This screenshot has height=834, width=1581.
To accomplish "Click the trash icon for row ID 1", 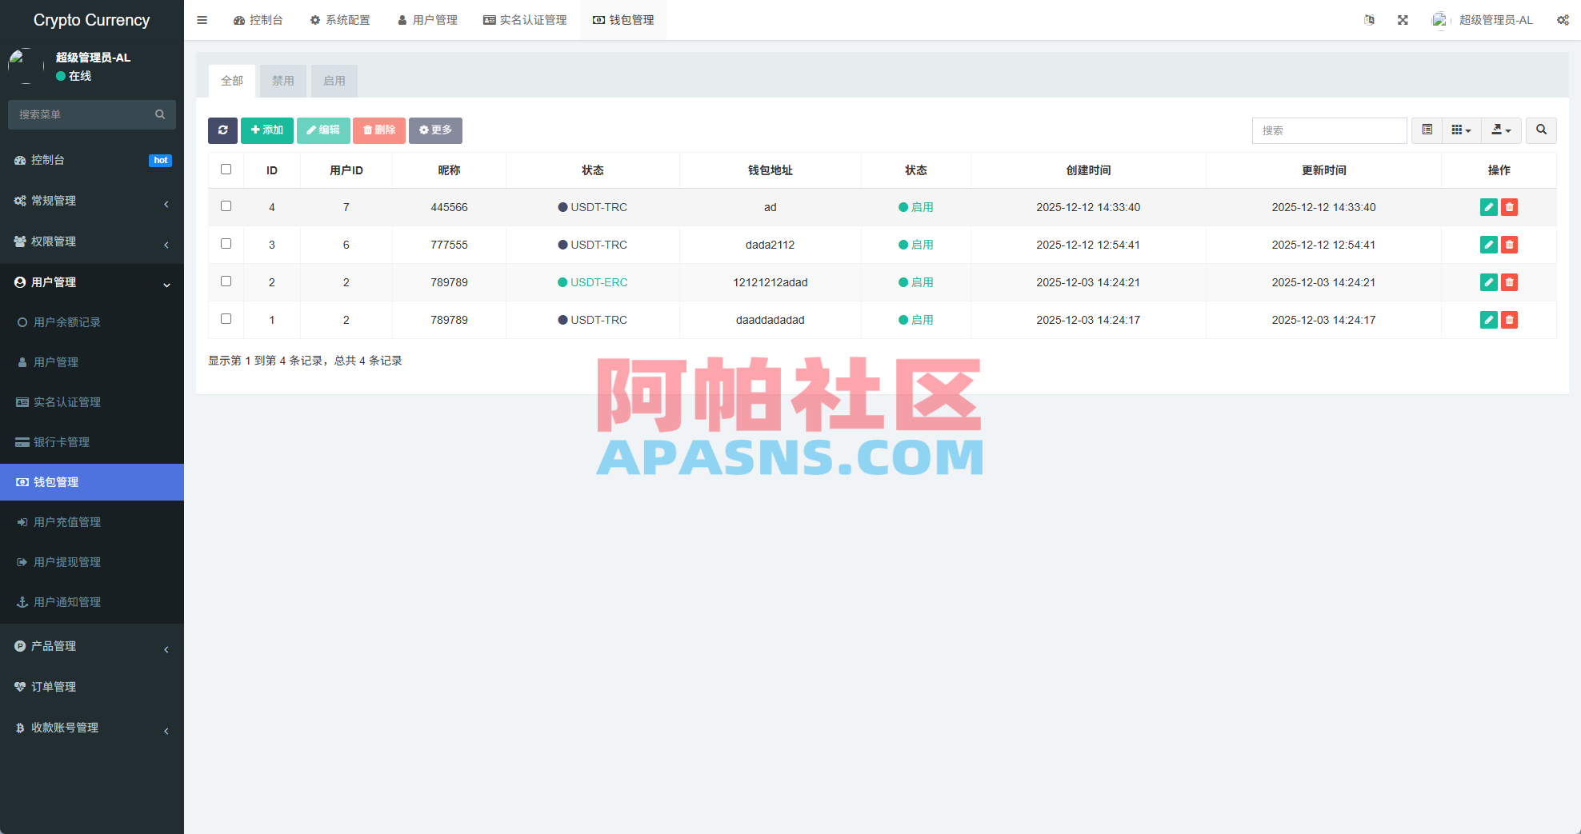I will click(x=1509, y=320).
